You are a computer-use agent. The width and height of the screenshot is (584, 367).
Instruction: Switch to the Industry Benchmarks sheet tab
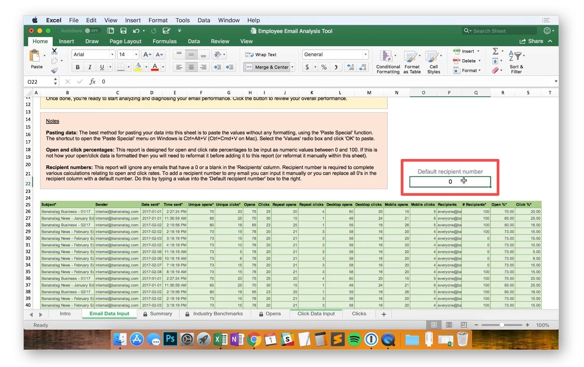[x=215, y=314]
